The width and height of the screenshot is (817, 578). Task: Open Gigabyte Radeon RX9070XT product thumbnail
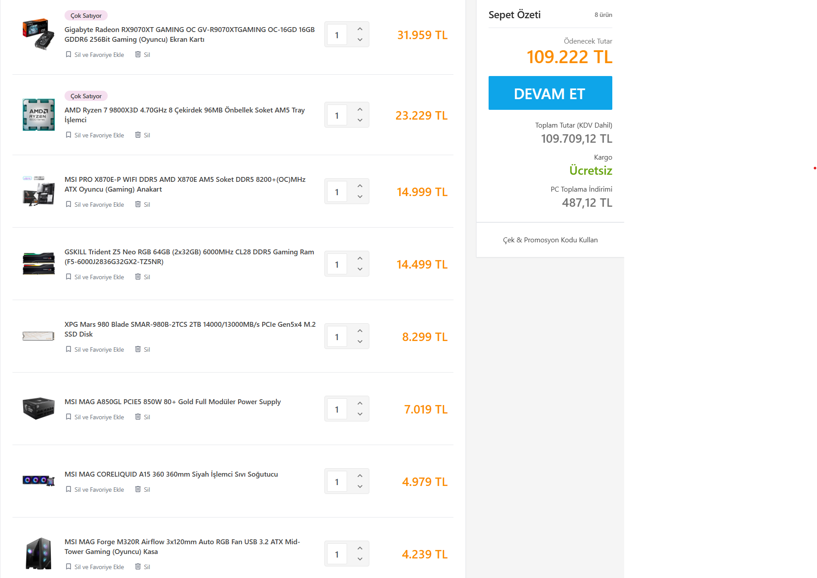click(39, 34)
